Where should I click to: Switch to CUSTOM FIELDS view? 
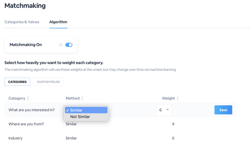tap(48, 82)
